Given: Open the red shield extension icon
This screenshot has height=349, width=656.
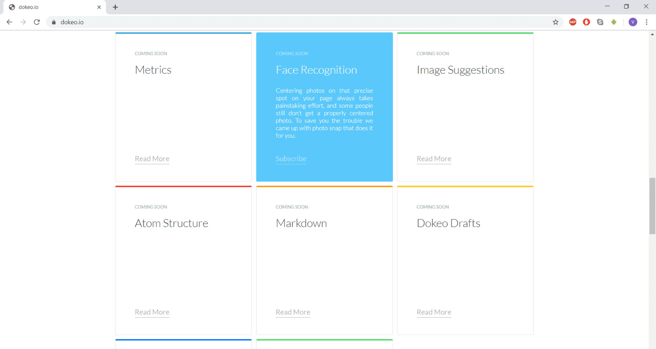Looking at the screenshot, I should (x=586, y=22).
